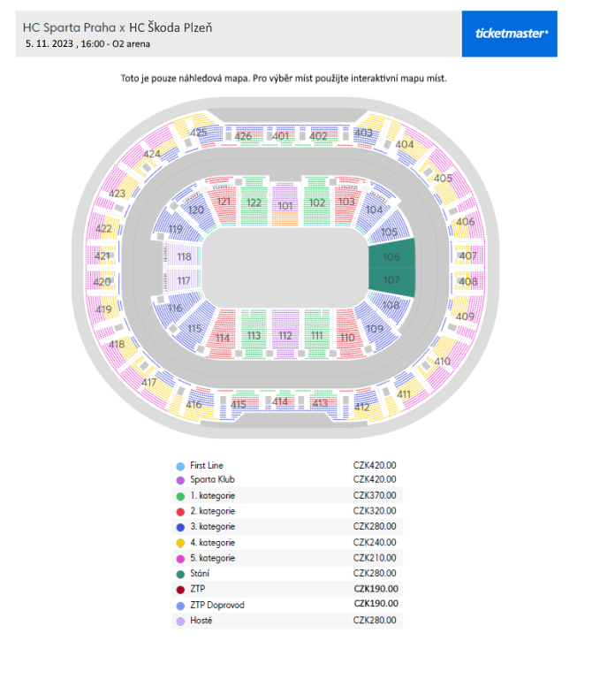Select blue section 109
The width and height of the screenshot is (592, 679).
tap(375, 328)
